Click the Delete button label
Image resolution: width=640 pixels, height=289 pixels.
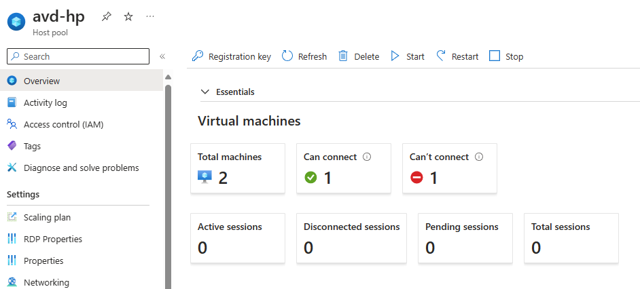pyautogui.click(x=366, y=57)
